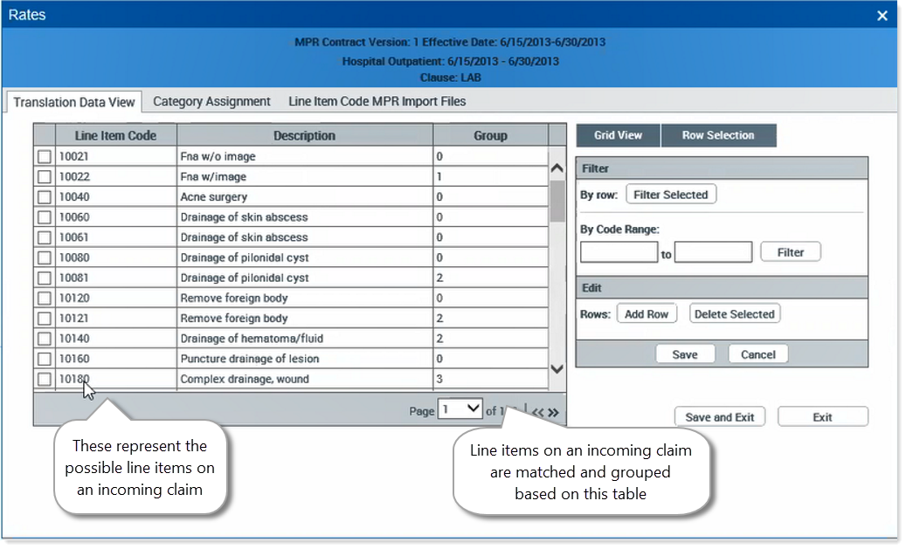
Task: Switch to Grid View
Action: pos(618,135)
